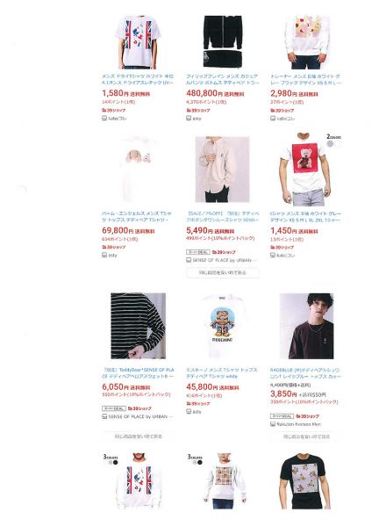Viewport: 372px width, 527px height.
Task: Click asty shop icon under 69,800円 T-shirt
Action: [104, 255]
